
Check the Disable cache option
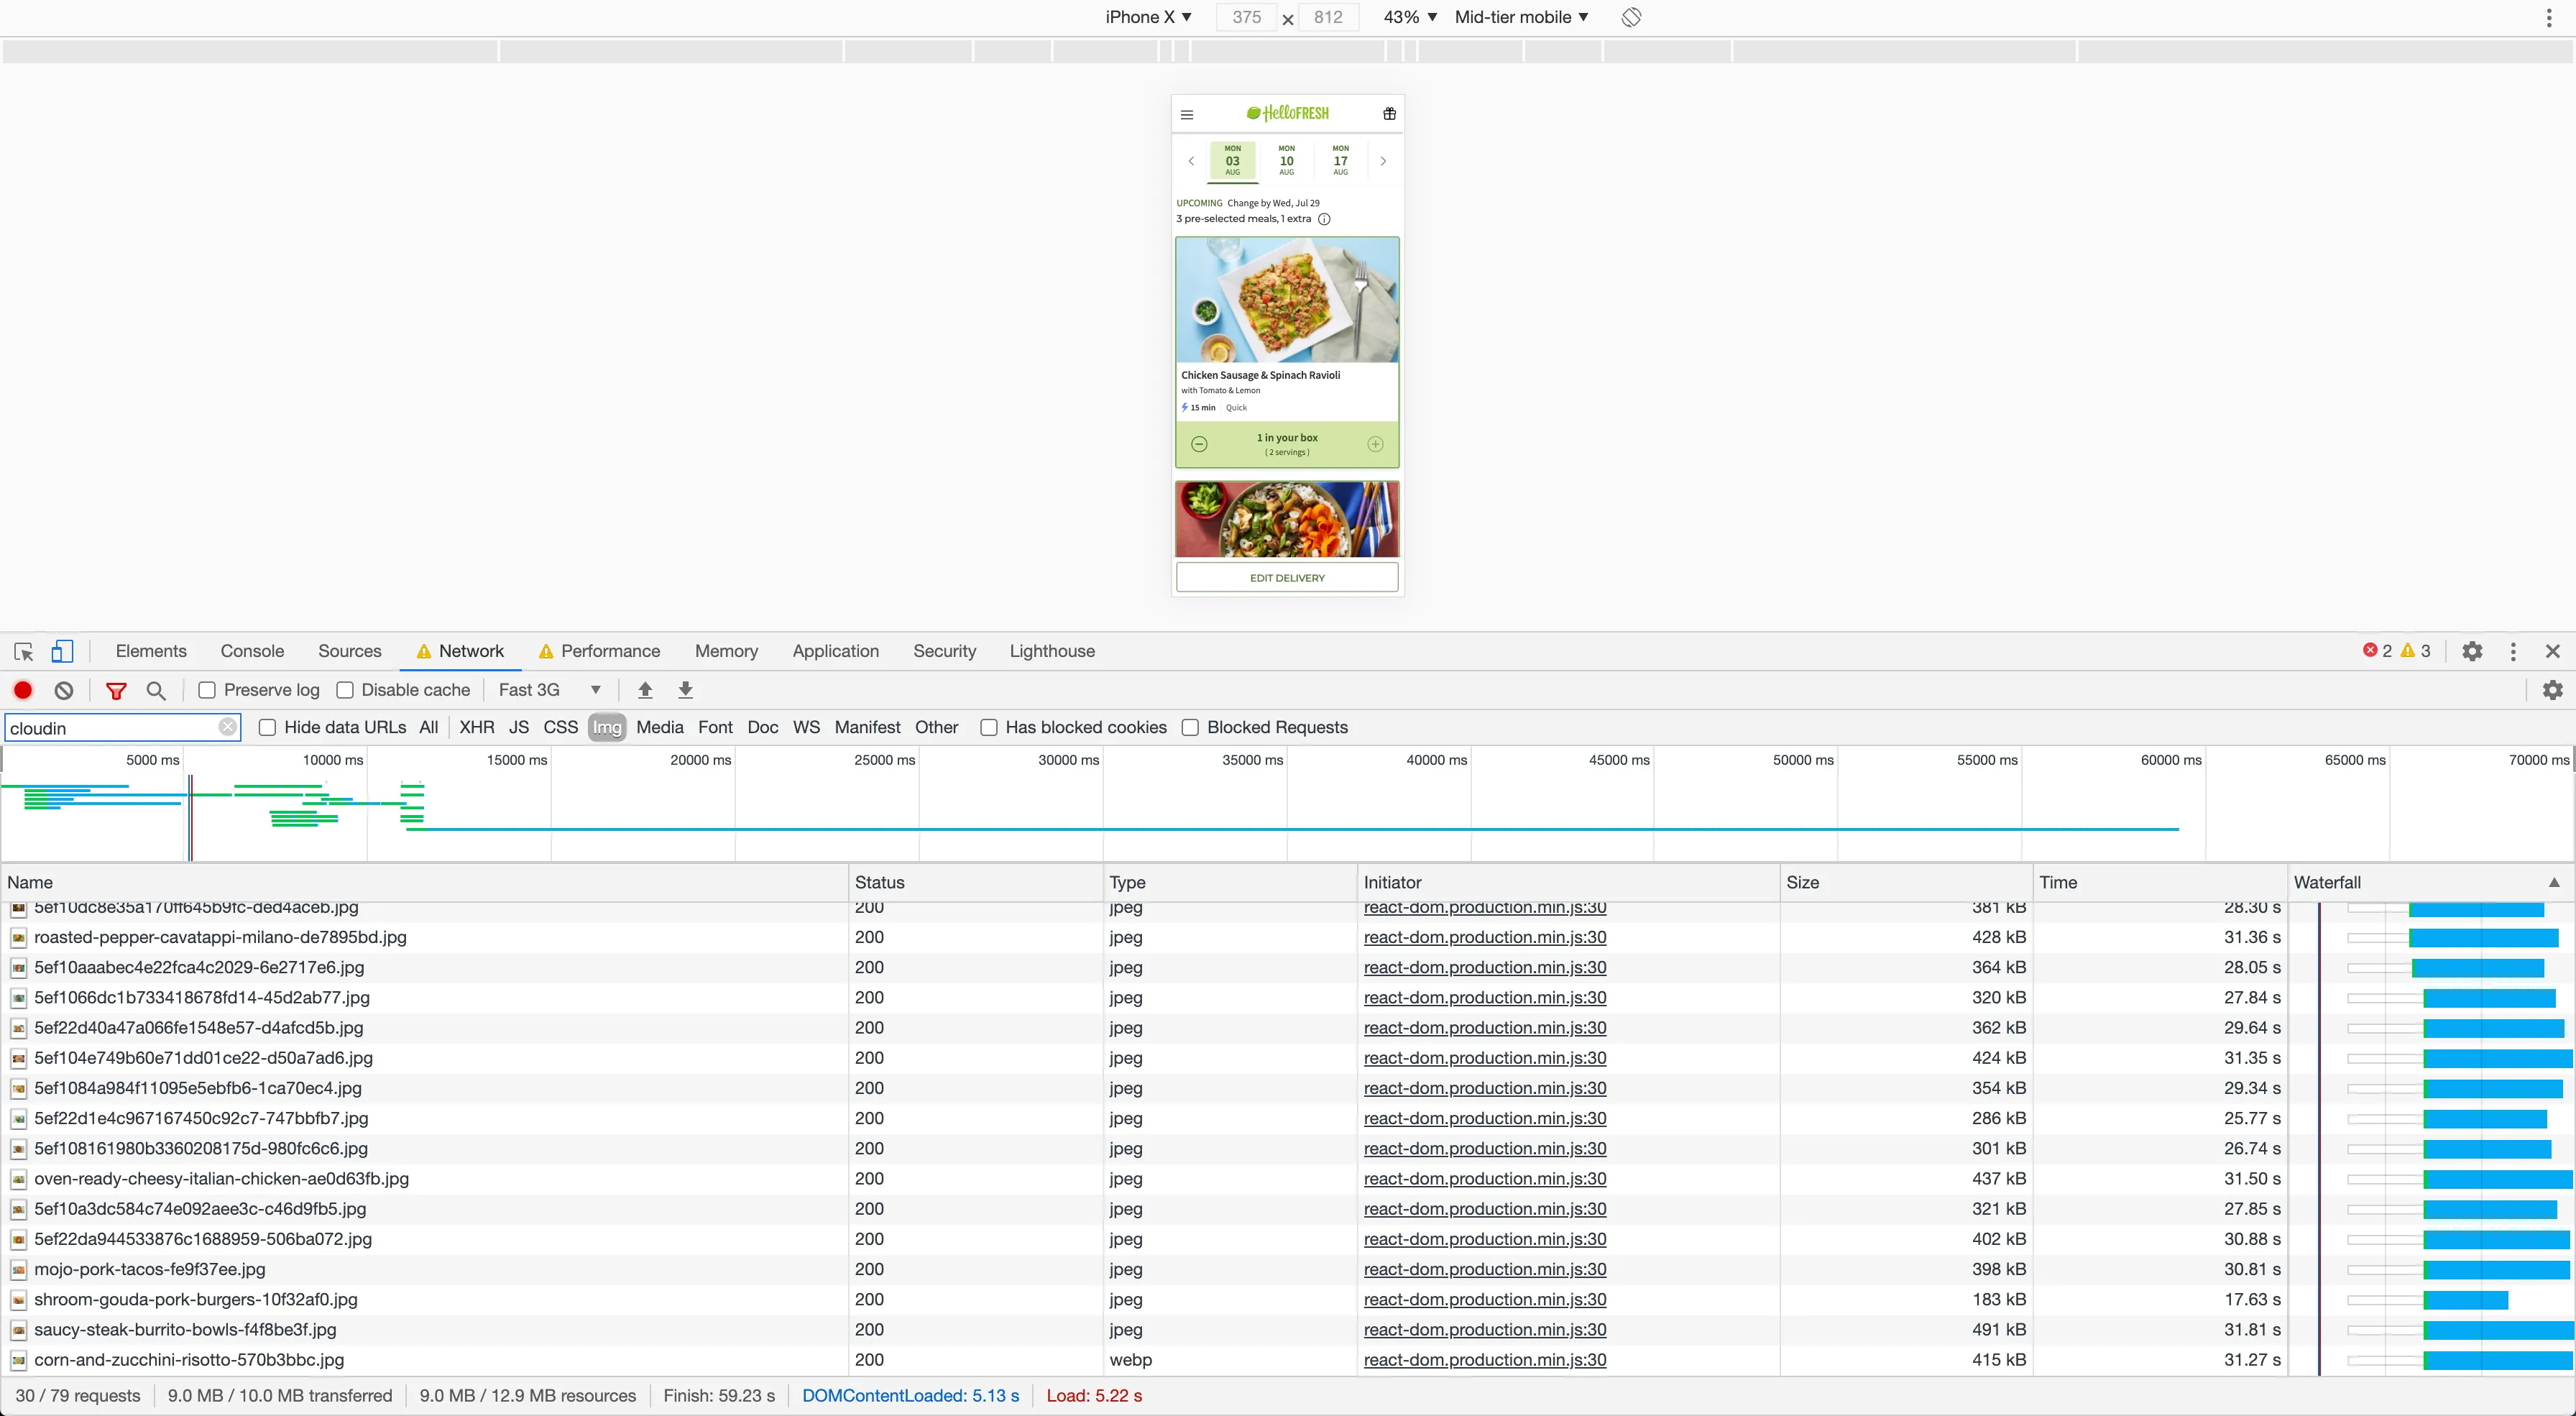point(345,690)
